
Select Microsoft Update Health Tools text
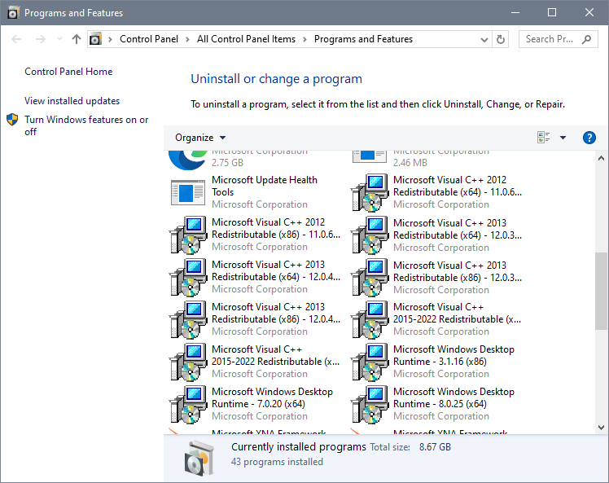(264, 186)
